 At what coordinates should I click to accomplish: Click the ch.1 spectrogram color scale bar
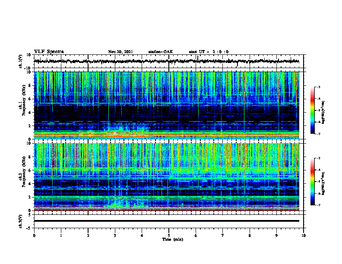(312, 110)
